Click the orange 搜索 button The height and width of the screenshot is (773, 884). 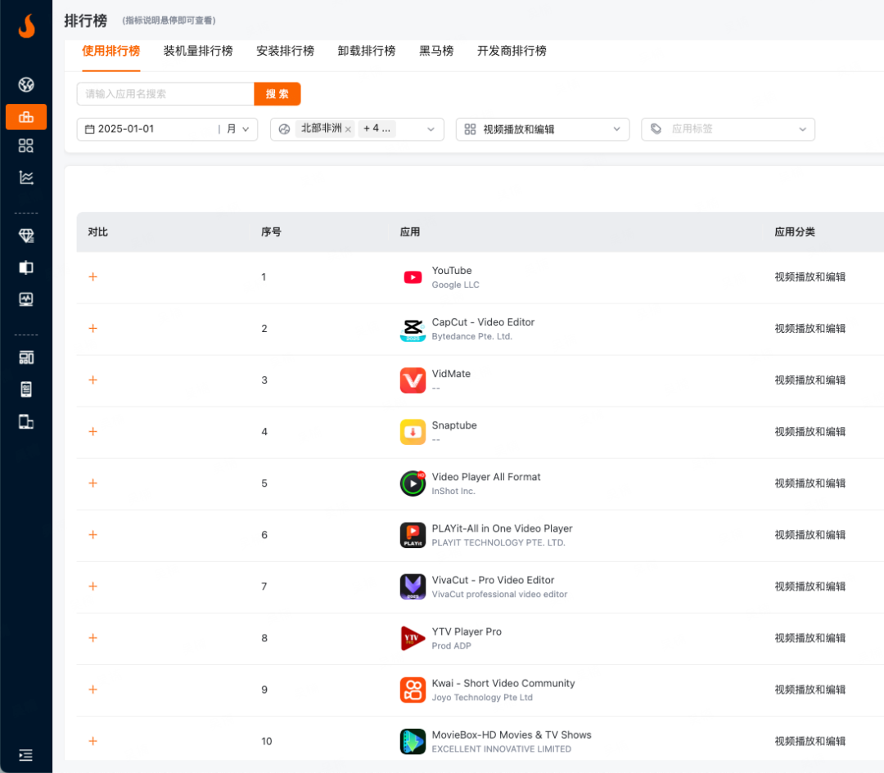point(277,94)
